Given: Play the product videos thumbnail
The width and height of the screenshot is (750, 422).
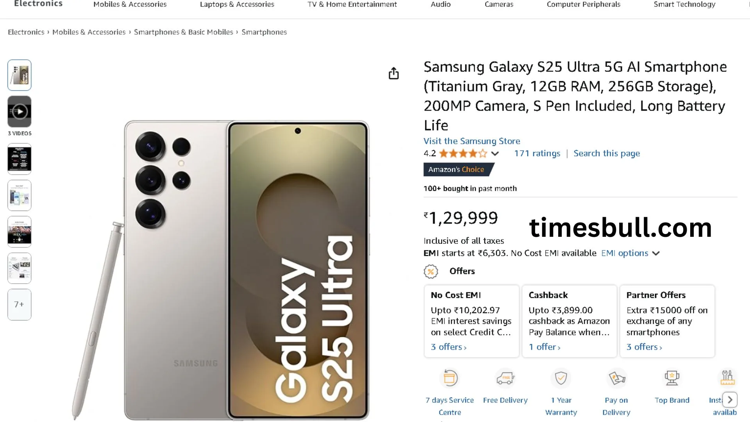Looking at the screenshot, I should [x=20, y=112].
